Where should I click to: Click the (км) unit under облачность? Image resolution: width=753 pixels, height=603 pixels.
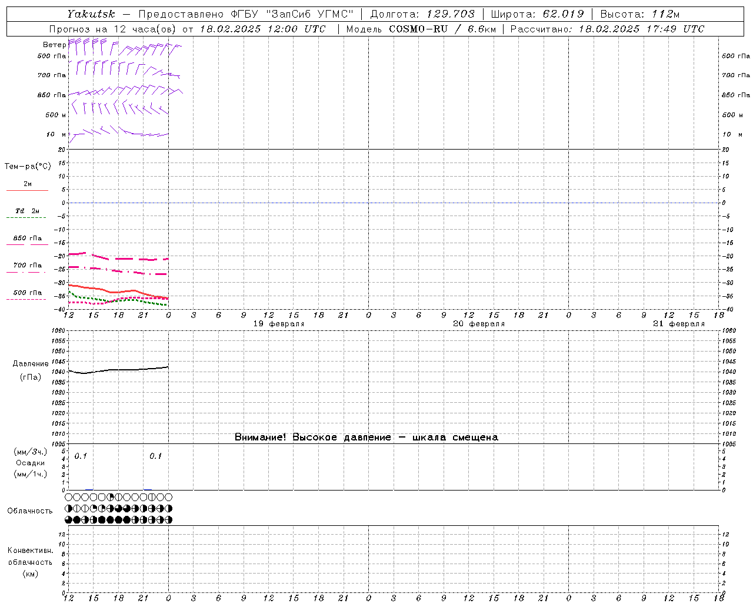pyautogui.click(x=30, y=574)
